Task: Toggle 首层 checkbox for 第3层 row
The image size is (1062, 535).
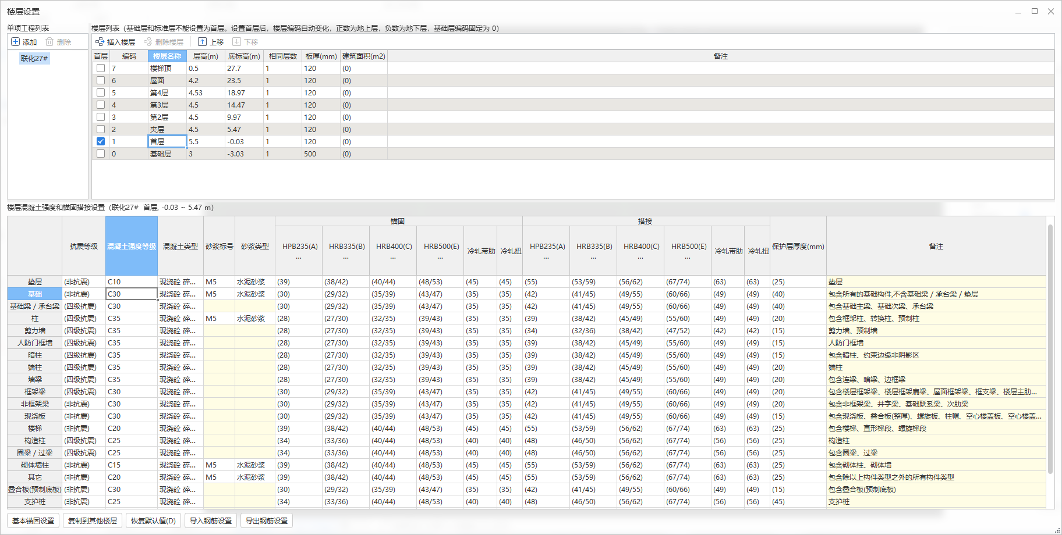Action: 101,105
